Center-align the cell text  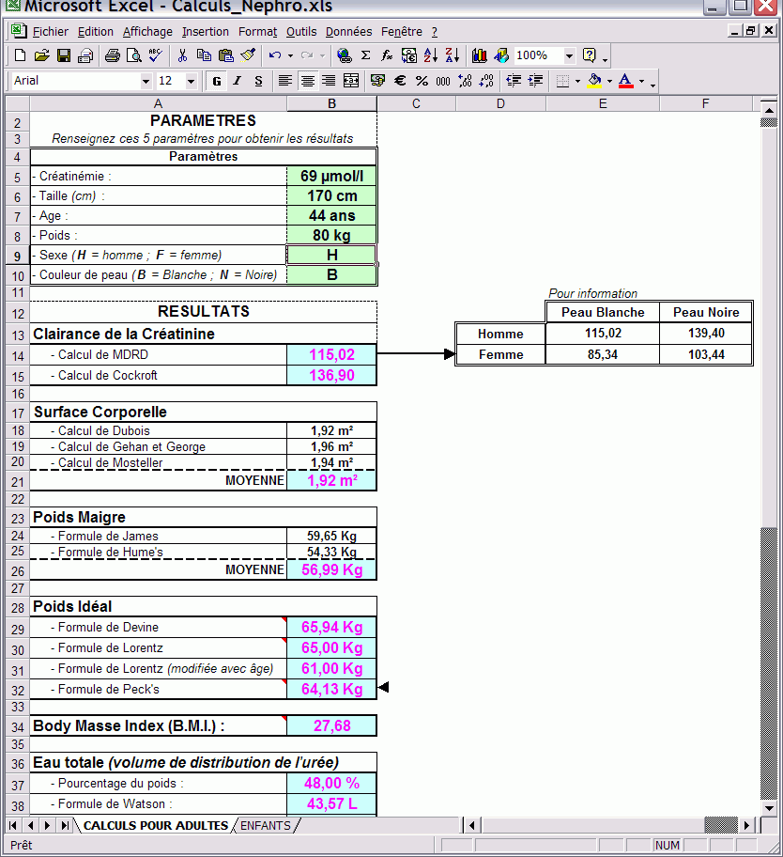307,81
